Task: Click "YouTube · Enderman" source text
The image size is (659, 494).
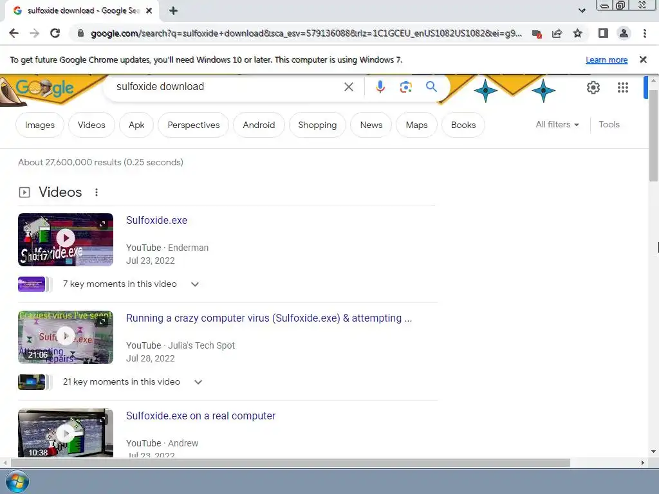Action: [x=167, y=248]
